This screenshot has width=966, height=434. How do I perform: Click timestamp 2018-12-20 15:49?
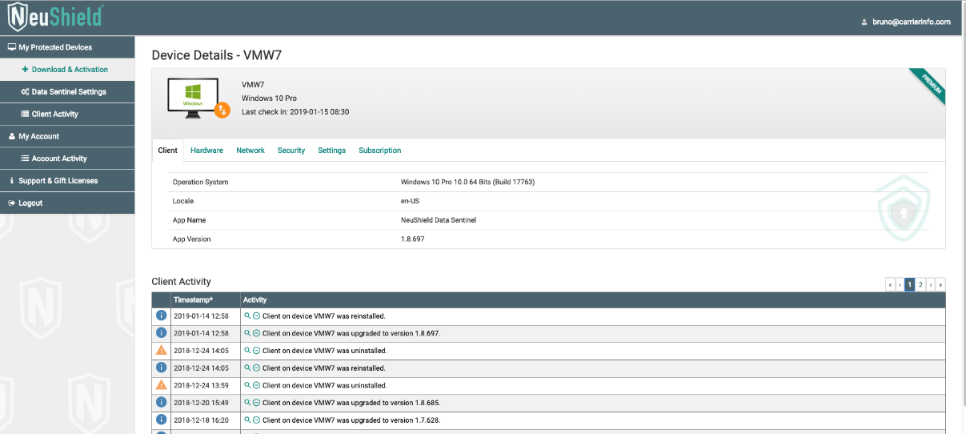(201, 402)
